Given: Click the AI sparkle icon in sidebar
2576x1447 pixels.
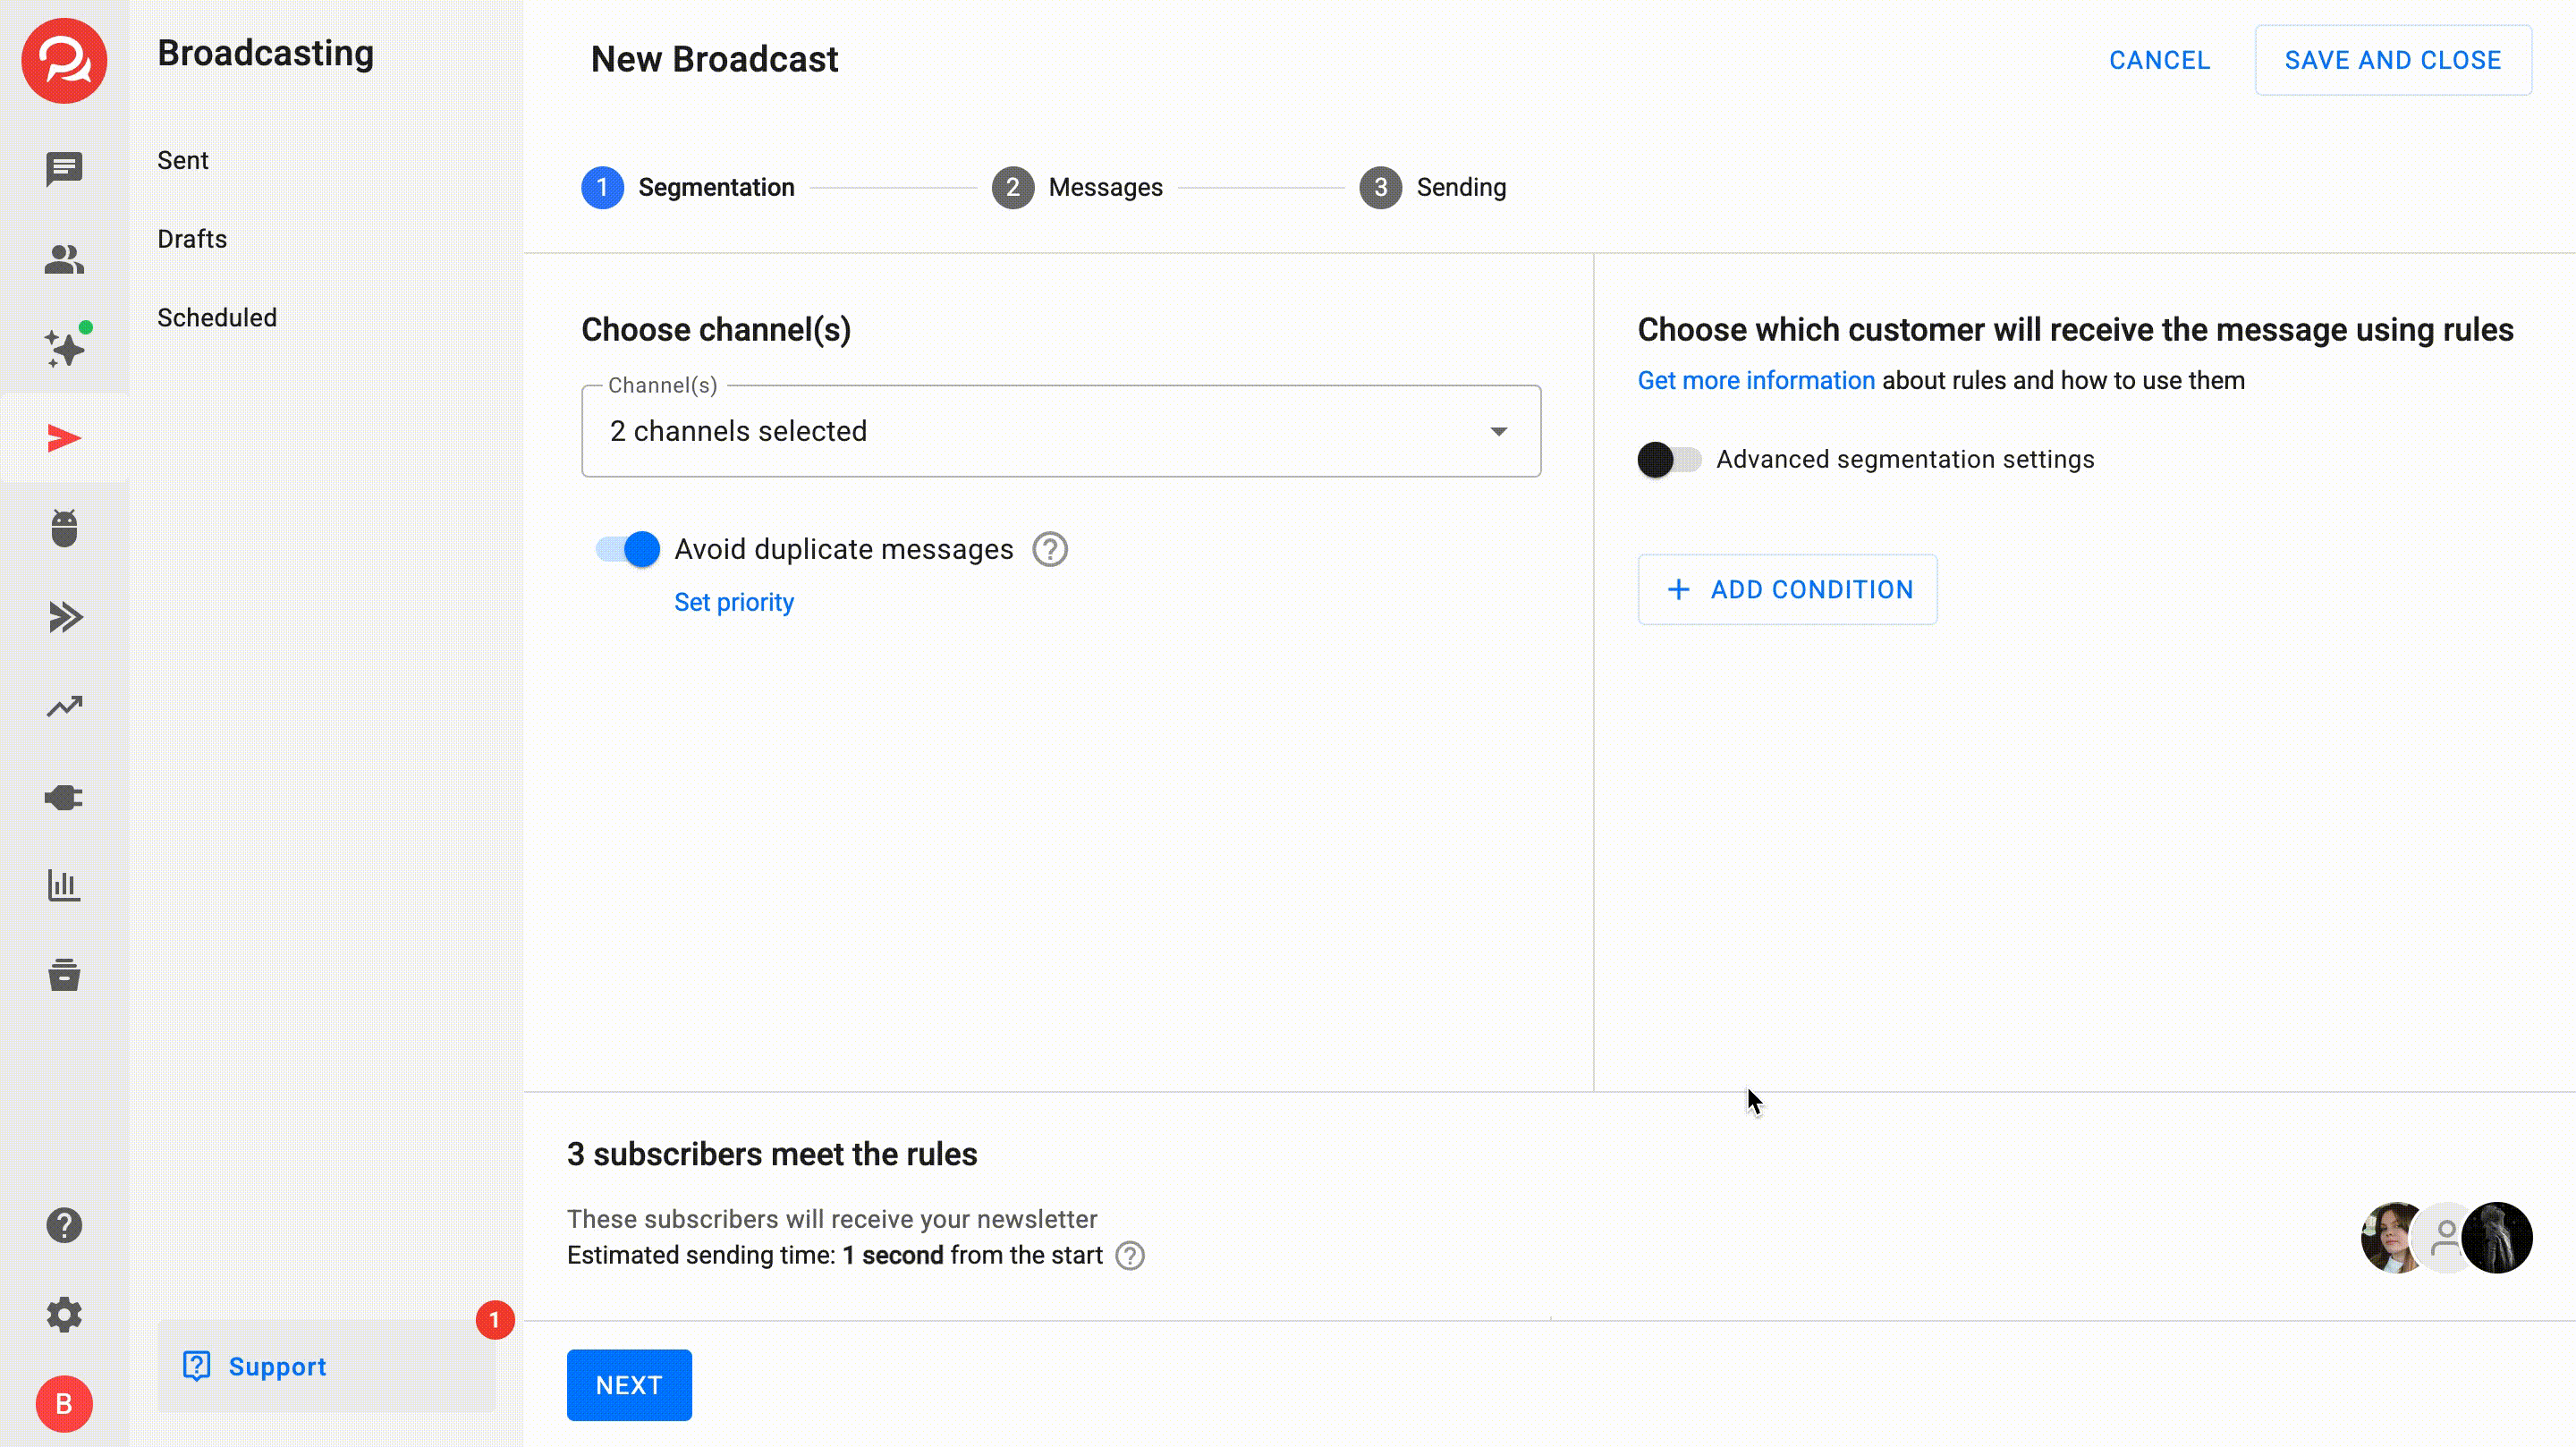Looking at the screenshot, I should tap(66, 348).
